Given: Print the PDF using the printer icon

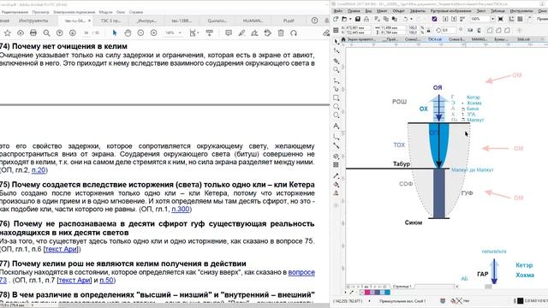Looking at the screenshot, I should pos(33,33).
